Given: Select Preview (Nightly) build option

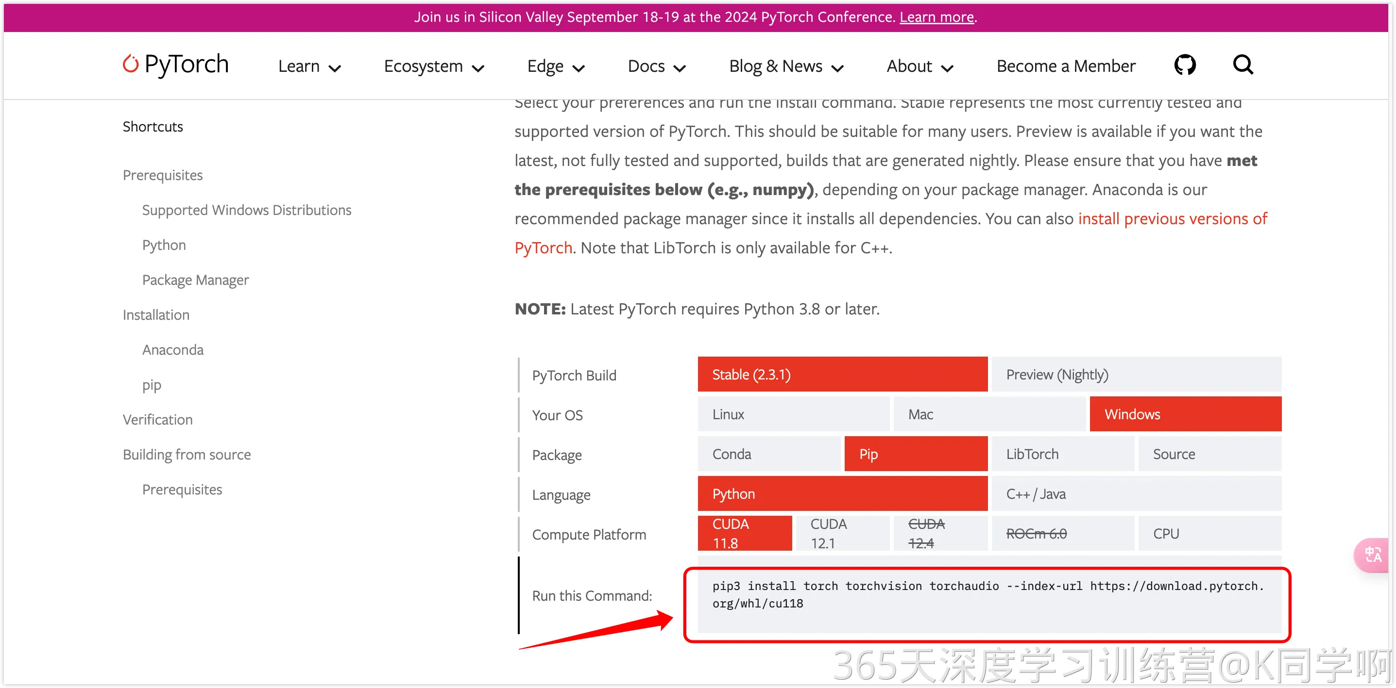Looking at the screenshot, I should pyautogui.click(x=1136, y=374).
